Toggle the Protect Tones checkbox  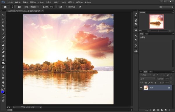(x=66, y=7)
